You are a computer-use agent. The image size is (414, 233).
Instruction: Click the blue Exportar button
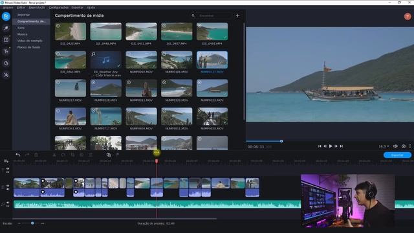point(397,155)
